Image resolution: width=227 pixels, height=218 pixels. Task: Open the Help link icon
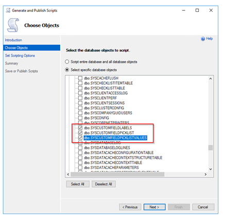click(x=203, y=39)
